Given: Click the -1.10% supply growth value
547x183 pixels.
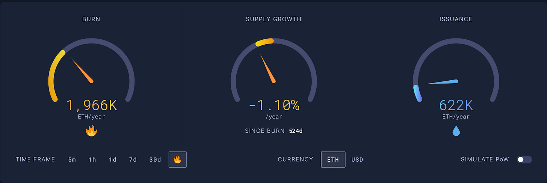Looking at the screenshot, I should pyautogui.click(x=274, y=105).
